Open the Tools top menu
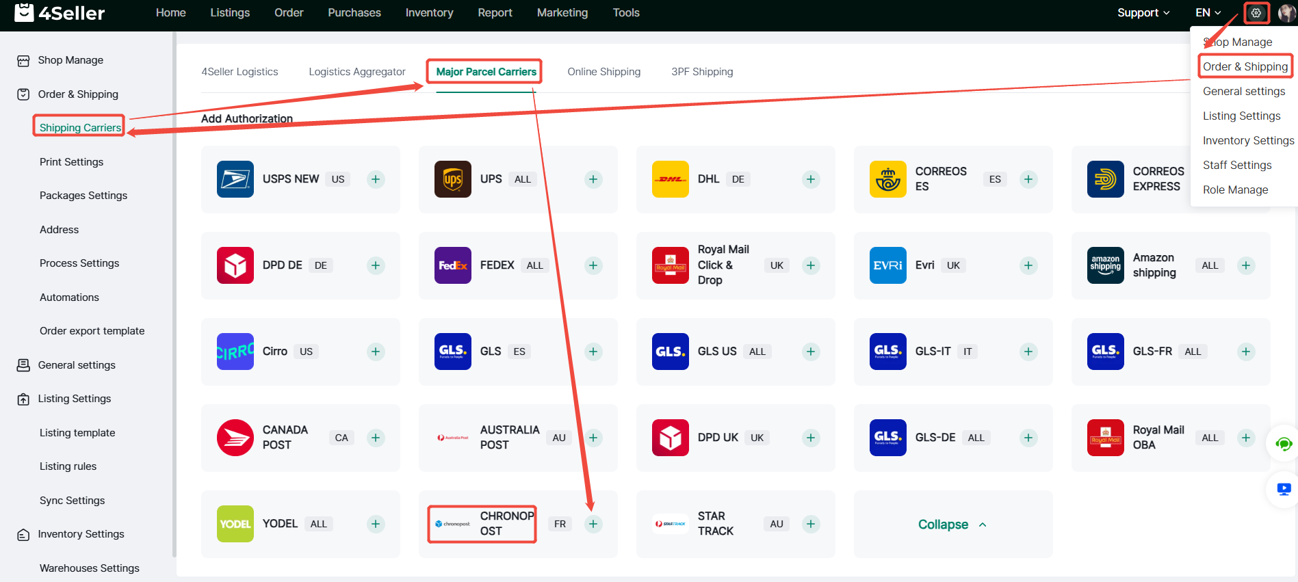This screenshot has width=1298, height=582. 626,12
